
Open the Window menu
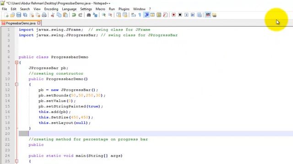point(139,9)
